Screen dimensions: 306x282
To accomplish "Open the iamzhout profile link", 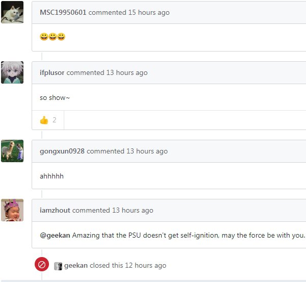I will [55, 210].
